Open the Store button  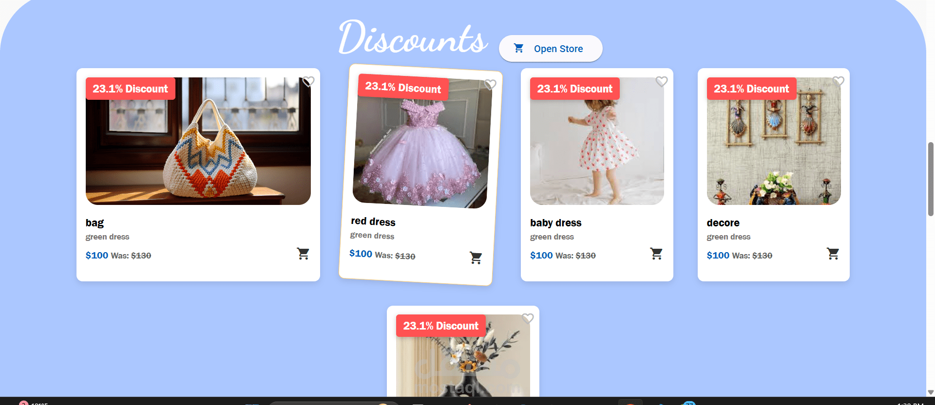point(551,48)
